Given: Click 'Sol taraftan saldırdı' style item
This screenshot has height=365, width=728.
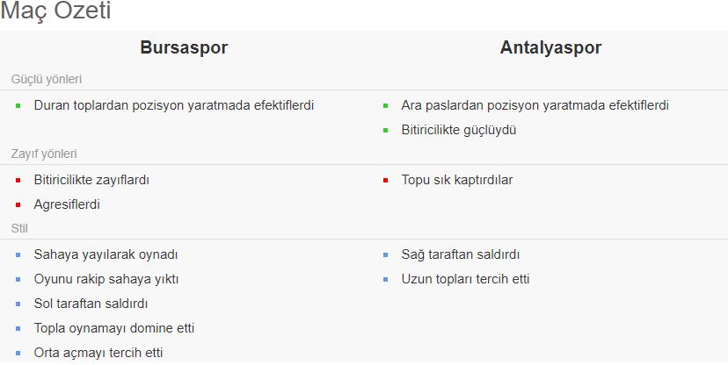Looking at the screenshot, I should tap(91, 304).
